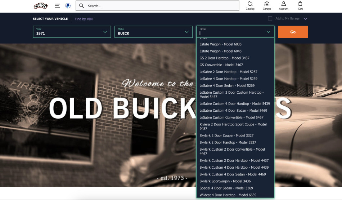Open the shopping Cart icon
342x200 pixels.
(300, 5)
